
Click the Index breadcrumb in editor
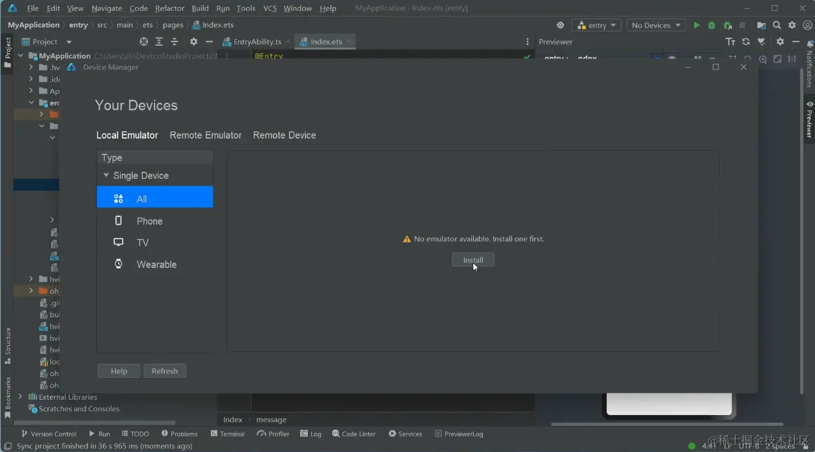tap(232, 419)
